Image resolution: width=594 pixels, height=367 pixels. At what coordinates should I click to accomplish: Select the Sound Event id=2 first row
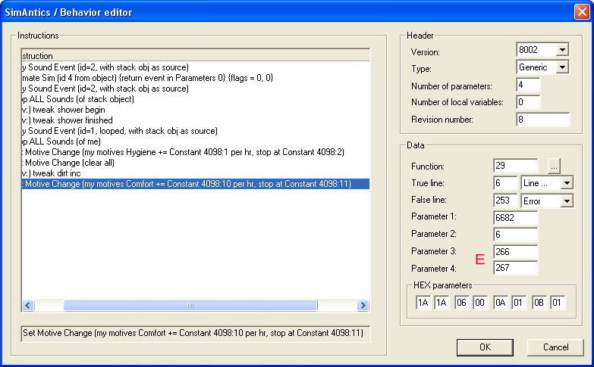point(196,67)
